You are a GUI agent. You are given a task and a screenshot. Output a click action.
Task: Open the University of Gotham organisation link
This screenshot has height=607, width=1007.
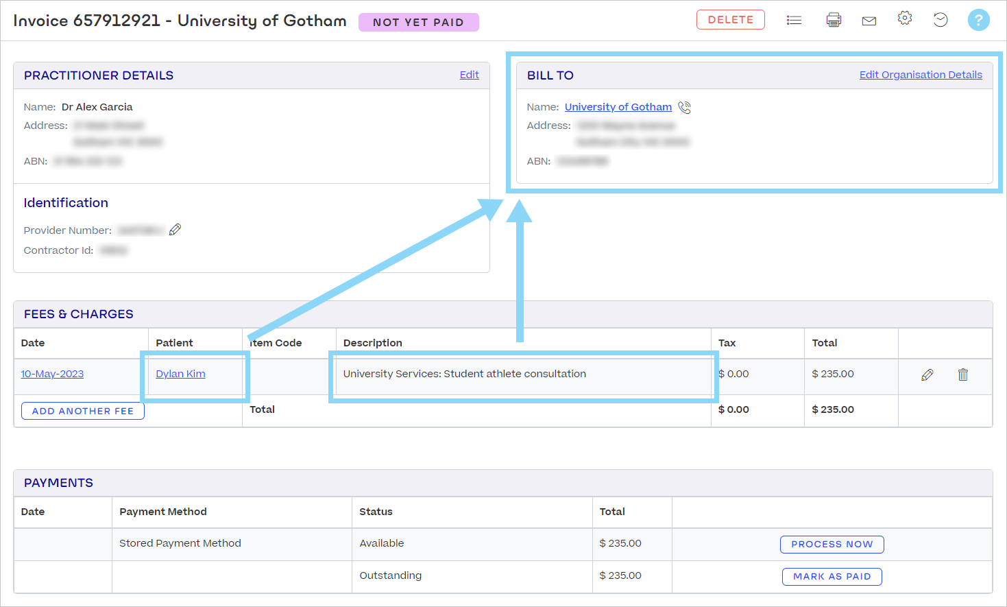coord(618,107)
